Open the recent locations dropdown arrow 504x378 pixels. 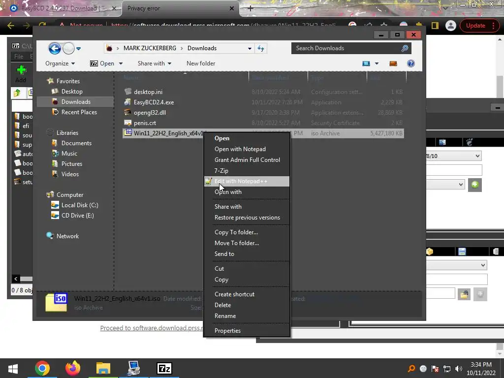tap(78, 49)
